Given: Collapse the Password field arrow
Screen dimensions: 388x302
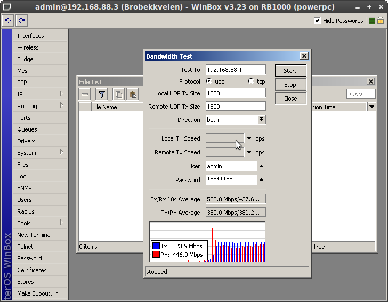Looking at the screenshot, I should coord(261,180).
